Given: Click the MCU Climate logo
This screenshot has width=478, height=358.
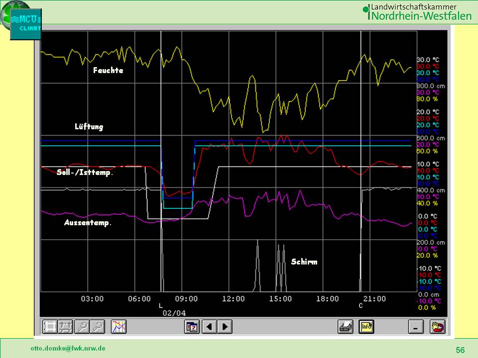Looking at the screenshot, I should (25, 22).
